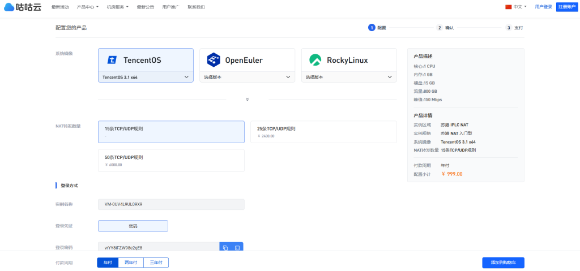Image resolution: width=580 pixels, height=271 pixels.
Task: Copy the login password with copy icon
Action: click(x=225, y=248)
